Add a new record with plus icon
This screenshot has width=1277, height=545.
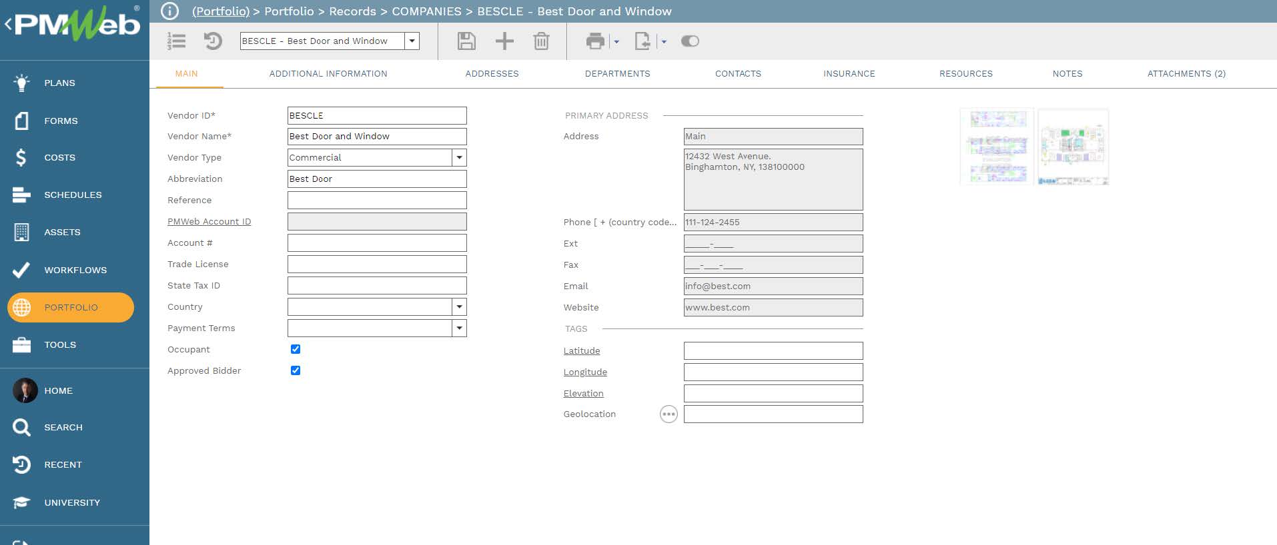(x=504, y=41)
